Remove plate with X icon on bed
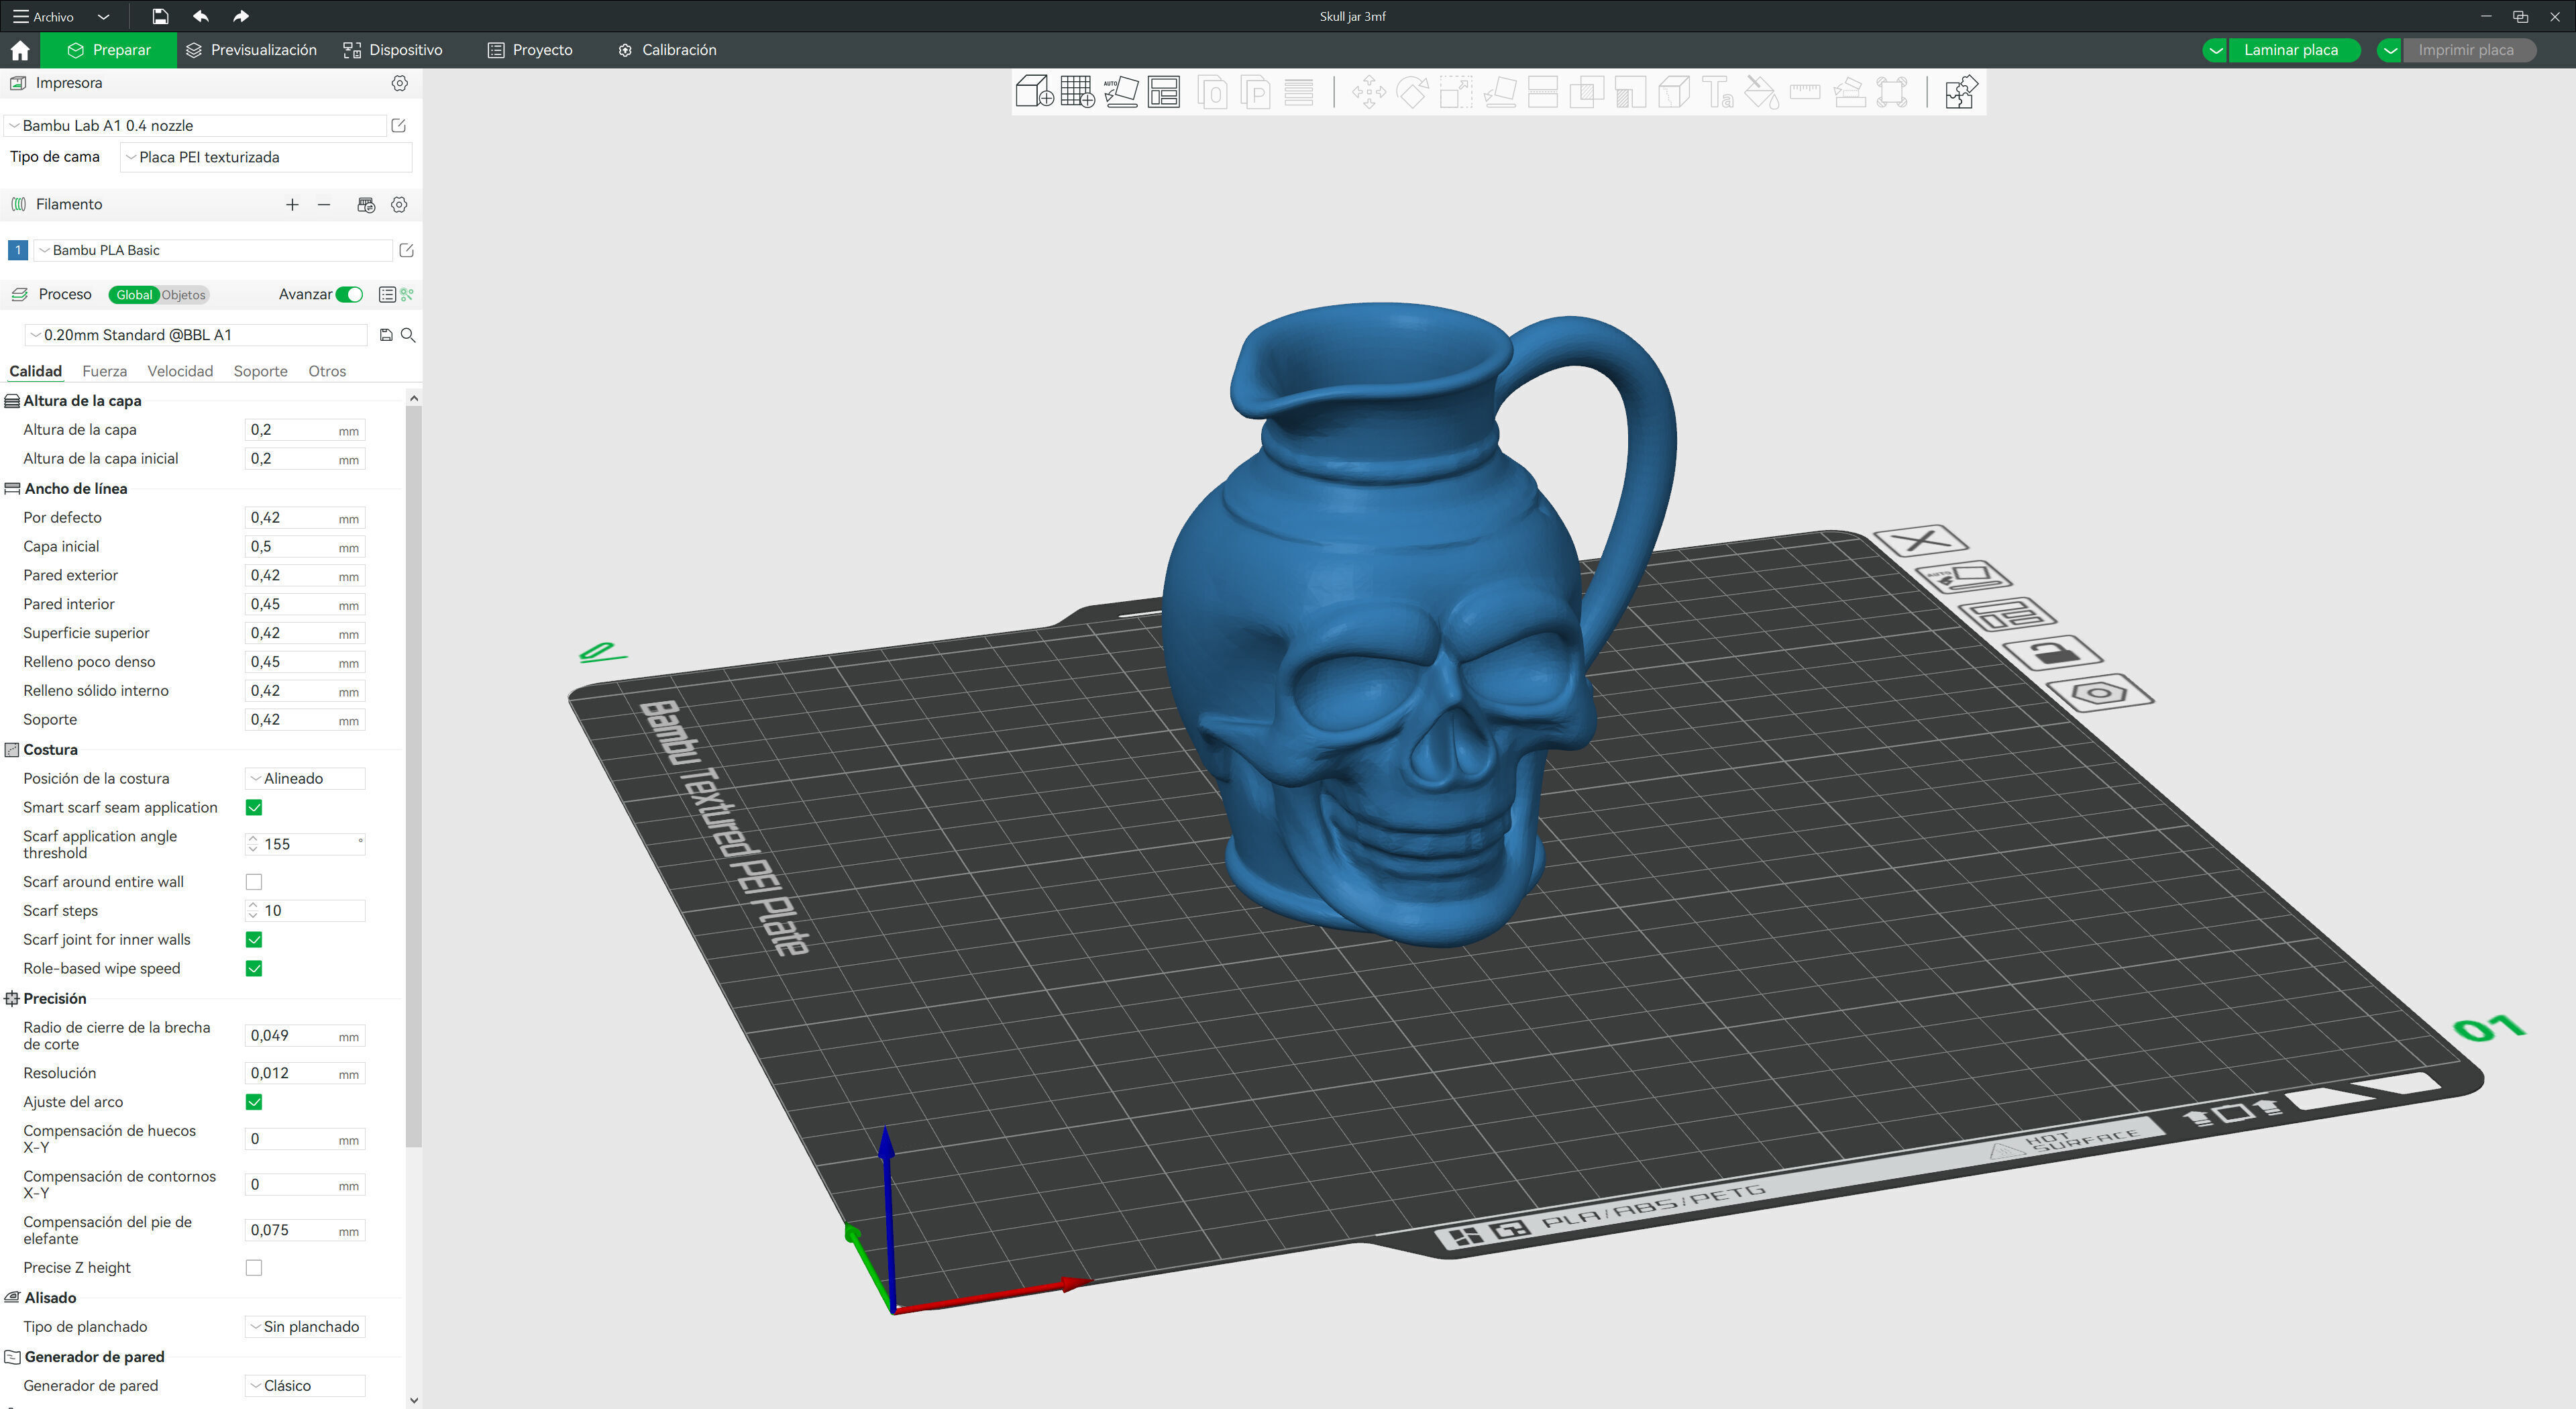The width and height of the screenshot is (2576, 1409). tap(1922, 541)
